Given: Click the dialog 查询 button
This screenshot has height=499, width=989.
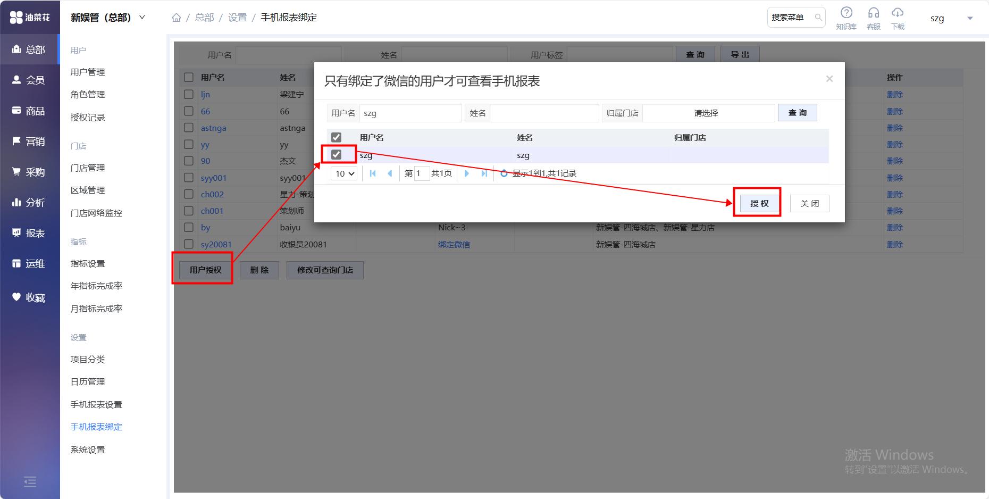Looking at the screenshot, I should click(x=797, y=113).
